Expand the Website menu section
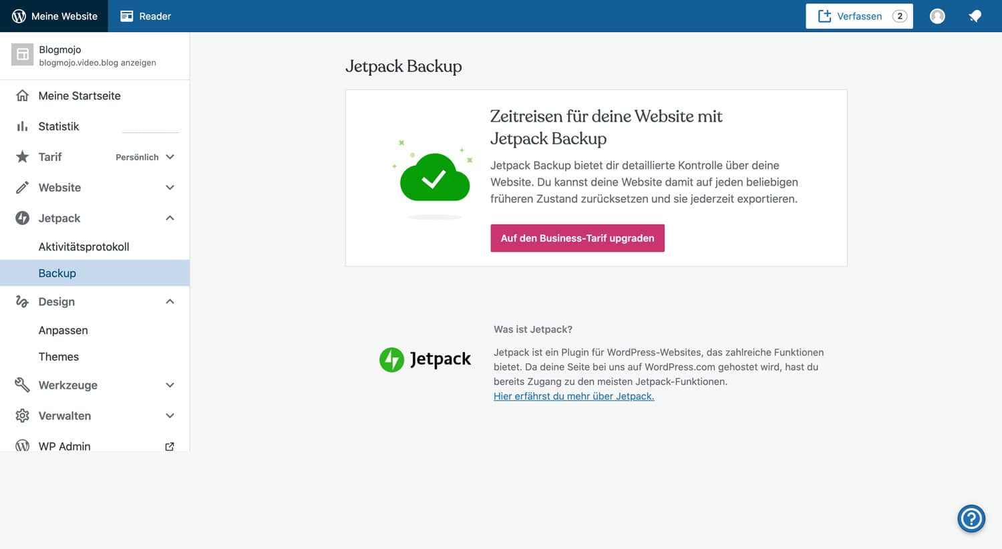The image size is (1002, 549). [169, 188]
